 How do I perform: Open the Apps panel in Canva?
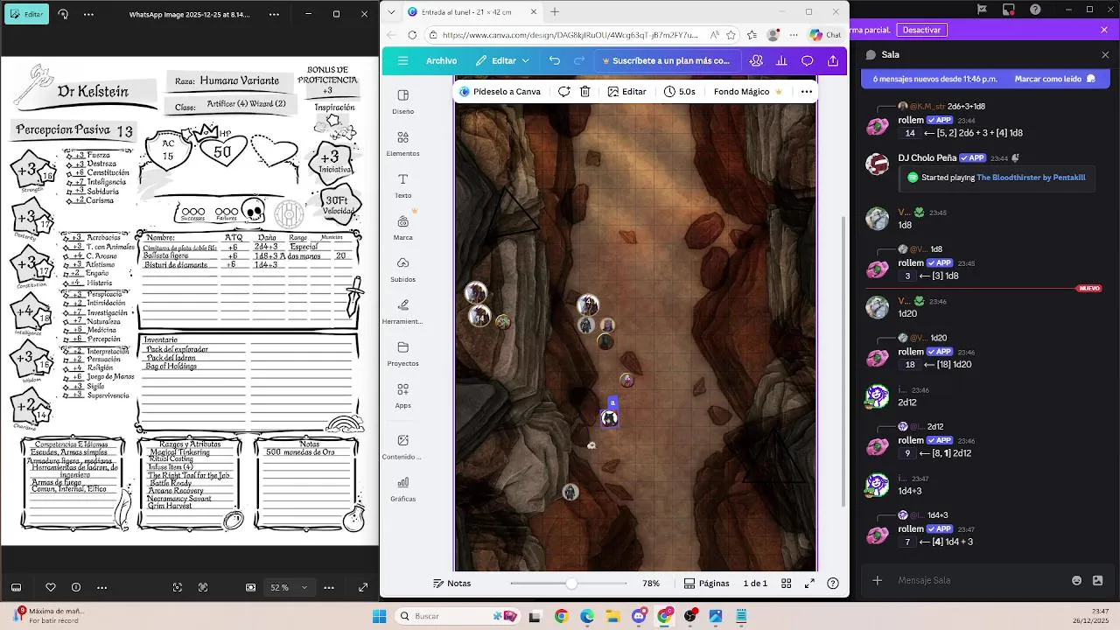(x=402, y=395)
